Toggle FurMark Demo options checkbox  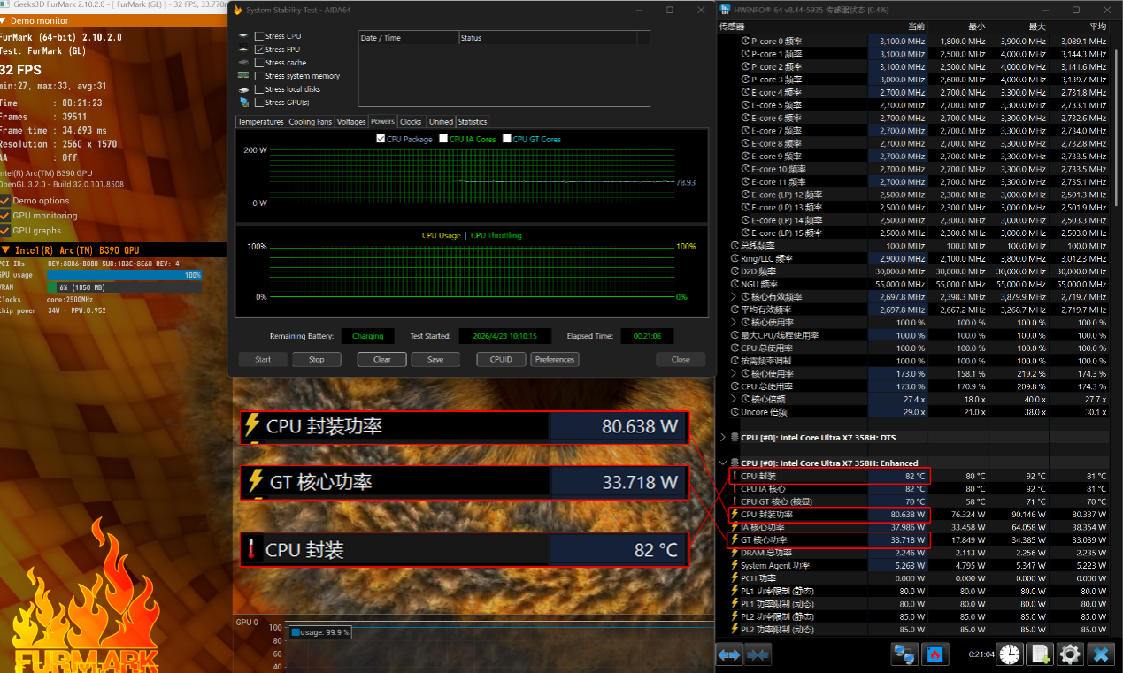point(4,201)
